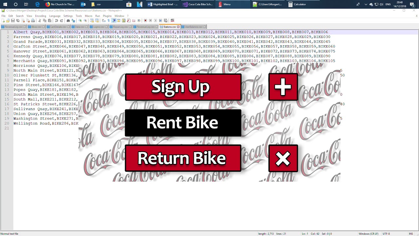Switch to the Bikes.csv tab
The width and height of the screenshot is (419, 236).
(x=36, y=27)
